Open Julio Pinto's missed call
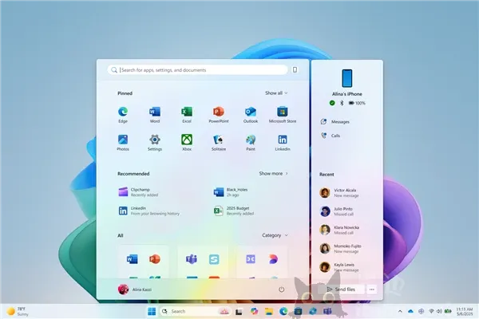 [336, 211]
